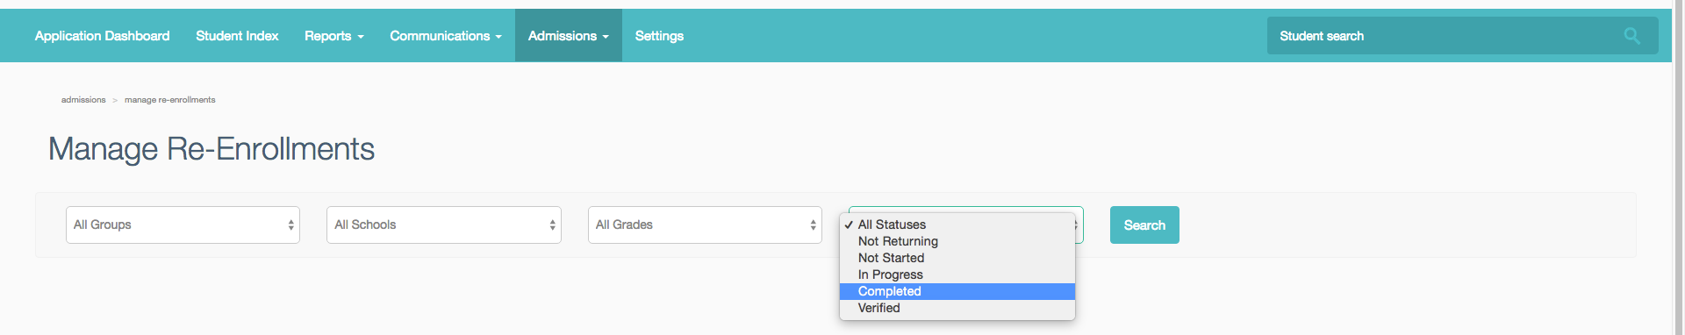
Task: Select the highlighted Completed status
Action: (x=957, y=291)
